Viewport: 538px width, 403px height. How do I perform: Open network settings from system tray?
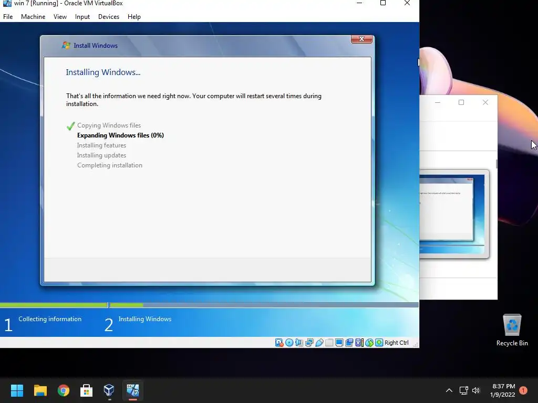pos(464,390)
